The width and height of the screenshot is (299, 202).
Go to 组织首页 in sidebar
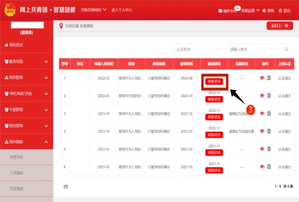coord(26,45)
